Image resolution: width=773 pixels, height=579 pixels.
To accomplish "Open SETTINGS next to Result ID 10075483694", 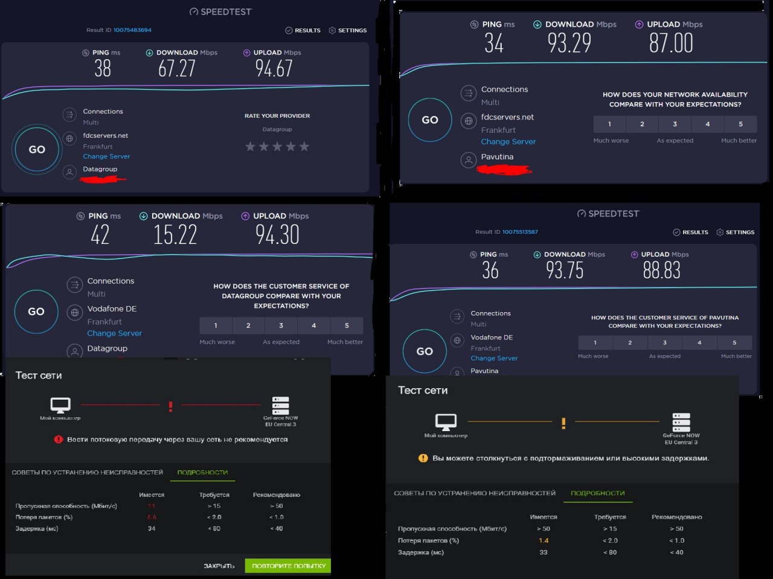I will (347, 30).
